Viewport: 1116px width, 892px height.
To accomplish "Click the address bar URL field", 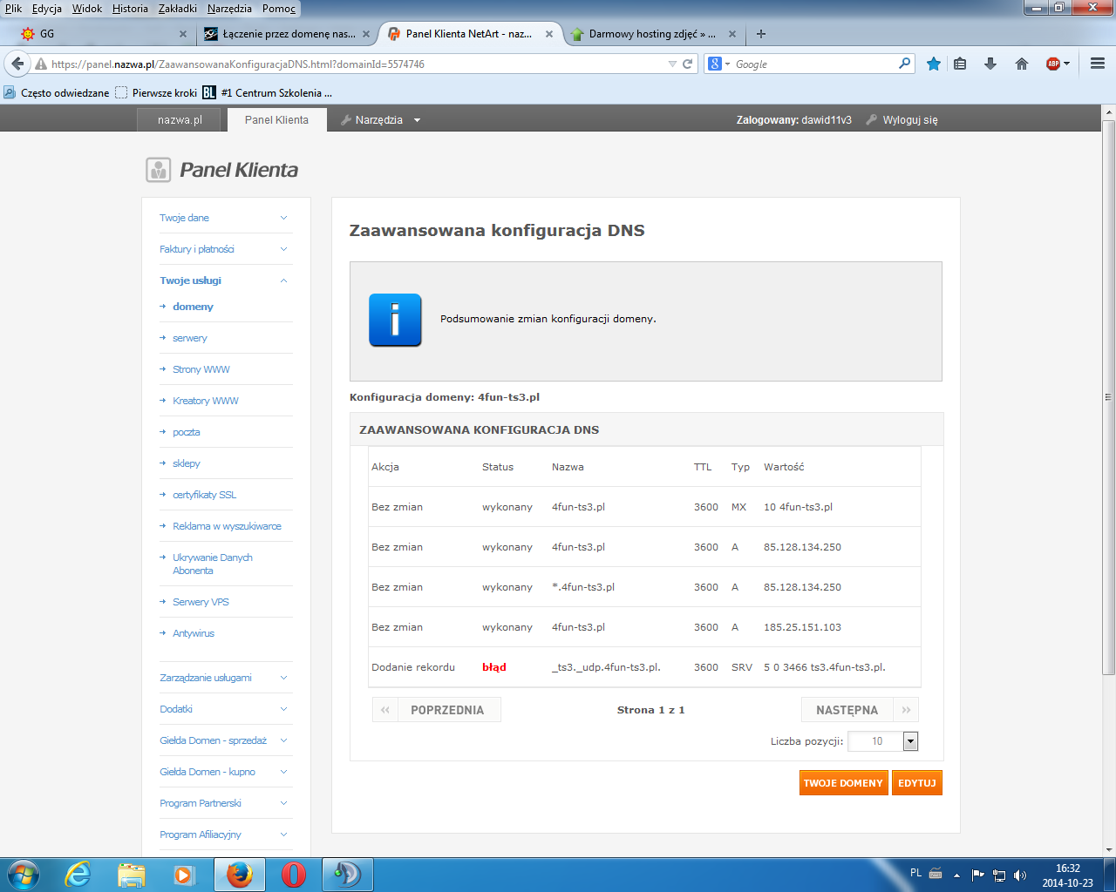I will coord(357,64).
